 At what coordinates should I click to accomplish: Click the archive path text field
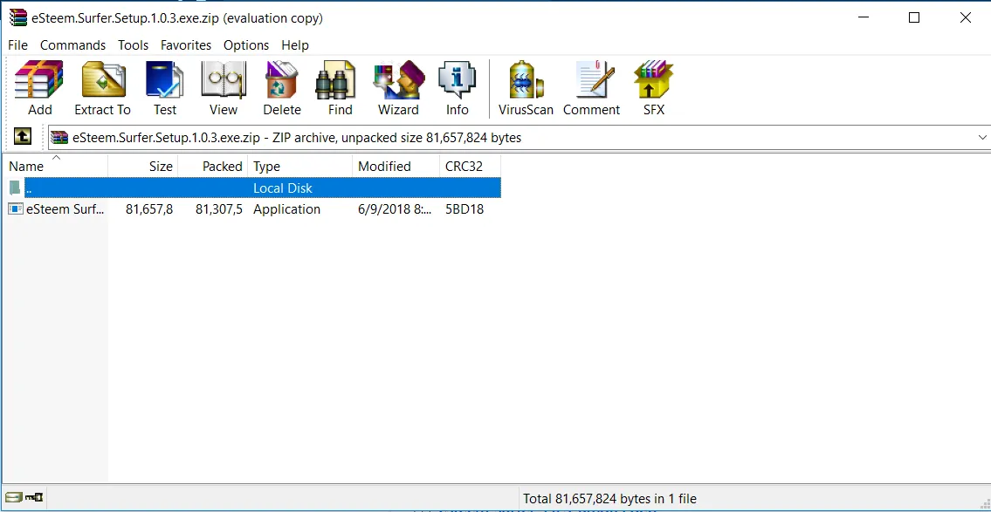point(519,138)
